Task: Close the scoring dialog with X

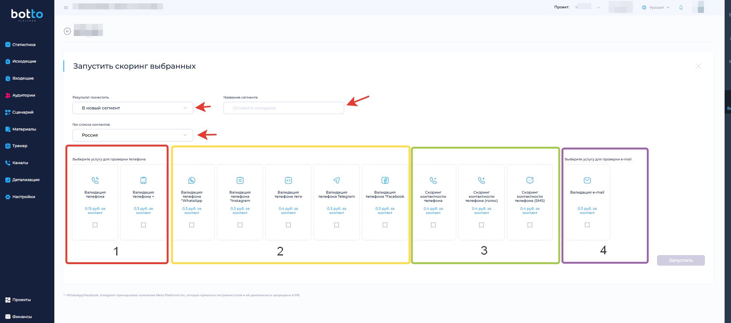Action: click(x=698, y=66)
